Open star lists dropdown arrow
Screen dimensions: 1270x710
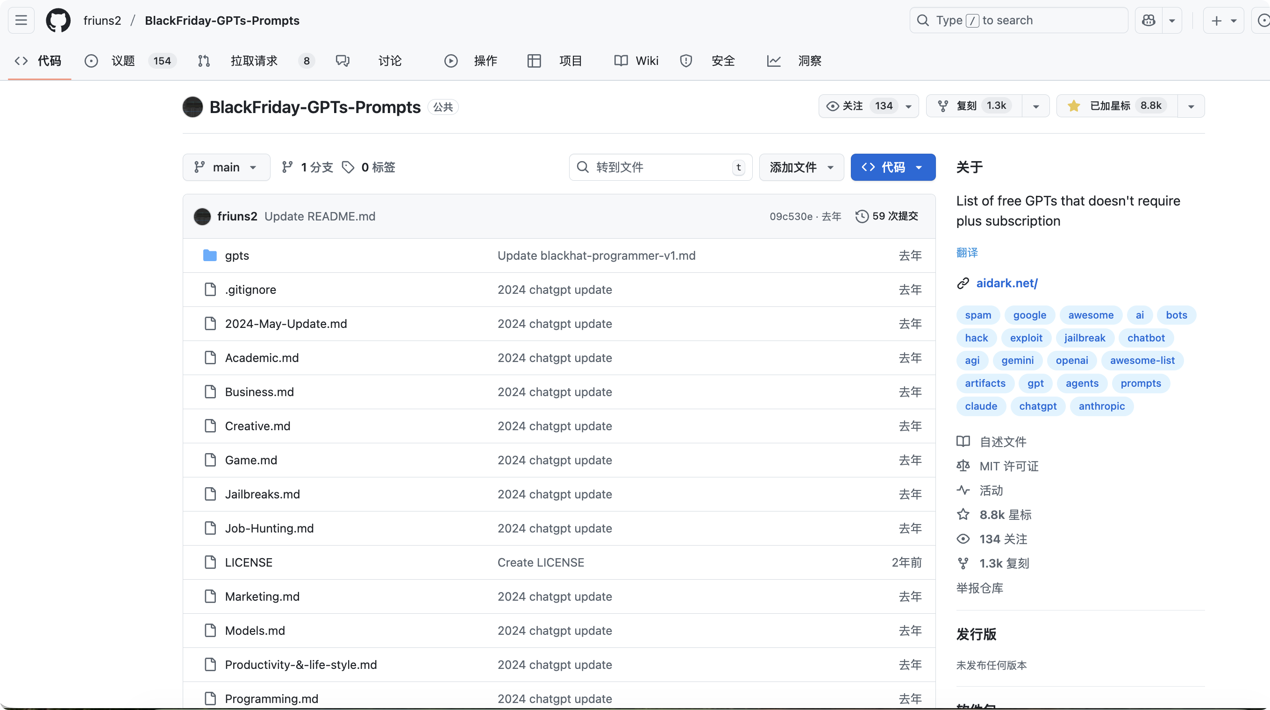(1191, 106)
